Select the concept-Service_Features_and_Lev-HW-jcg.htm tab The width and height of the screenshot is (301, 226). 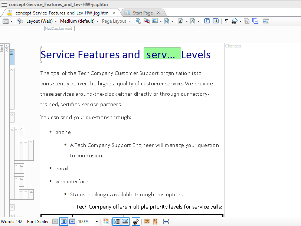(x=62, y=13)
